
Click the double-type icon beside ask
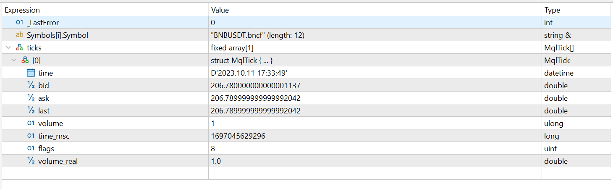point(31,98)
